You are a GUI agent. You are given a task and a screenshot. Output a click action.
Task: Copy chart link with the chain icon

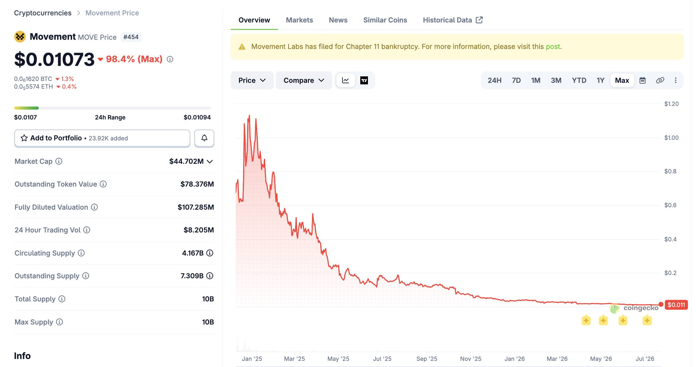(660, 80)
